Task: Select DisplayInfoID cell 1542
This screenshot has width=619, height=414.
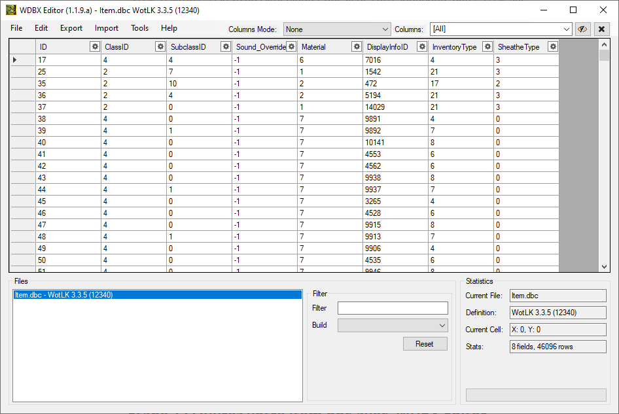Action: tap(396, 72)
